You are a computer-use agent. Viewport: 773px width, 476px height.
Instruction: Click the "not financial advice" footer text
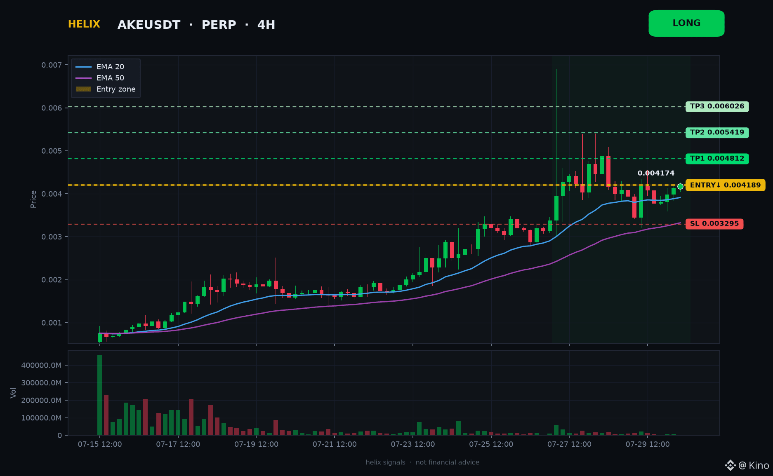pyautogui.click(x=448, y=462)
